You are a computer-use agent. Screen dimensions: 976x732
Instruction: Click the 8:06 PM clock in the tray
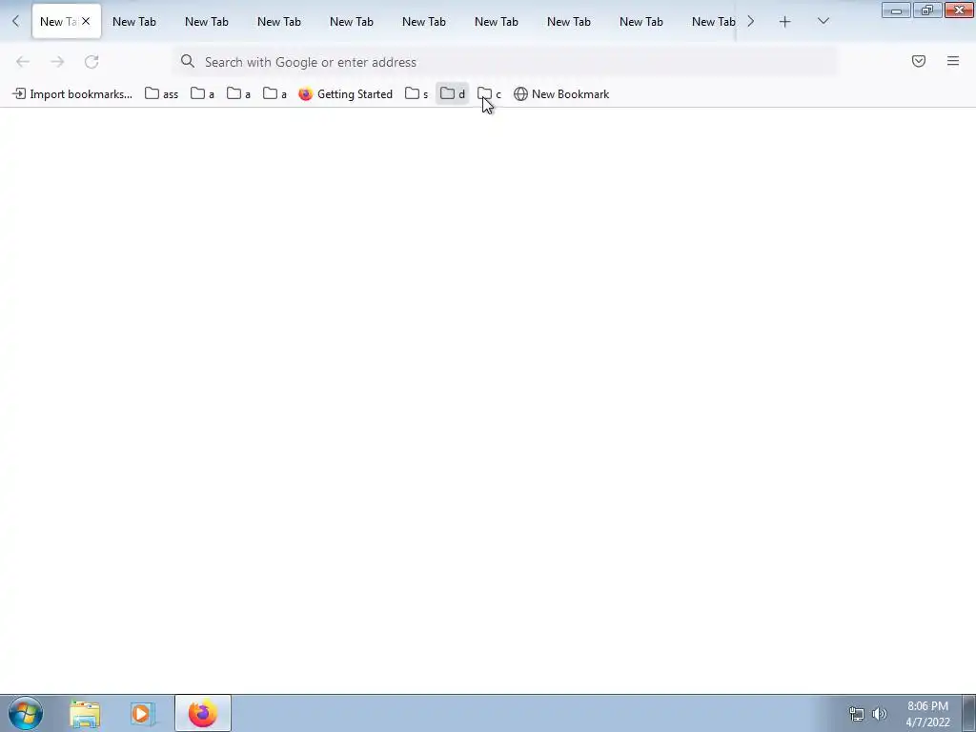pos(927,714)
